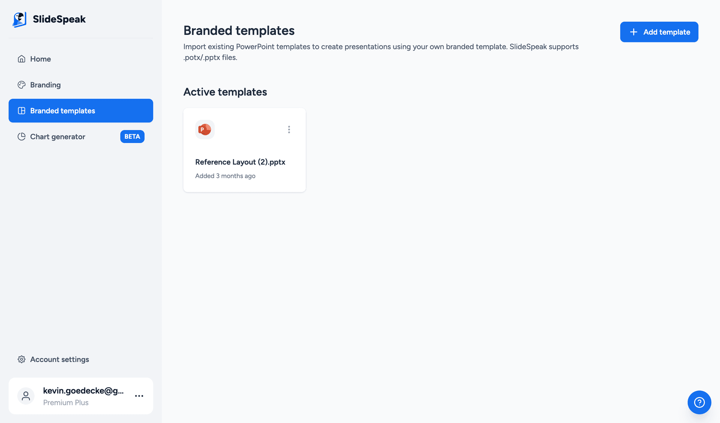Select the Home icon in sidebar

(22, 59)
